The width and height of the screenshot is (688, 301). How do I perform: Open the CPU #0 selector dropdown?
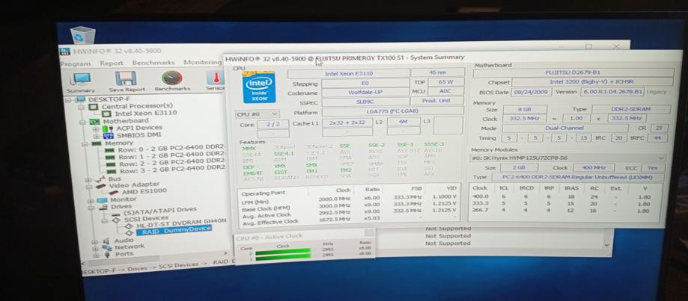tap(258, 114)
